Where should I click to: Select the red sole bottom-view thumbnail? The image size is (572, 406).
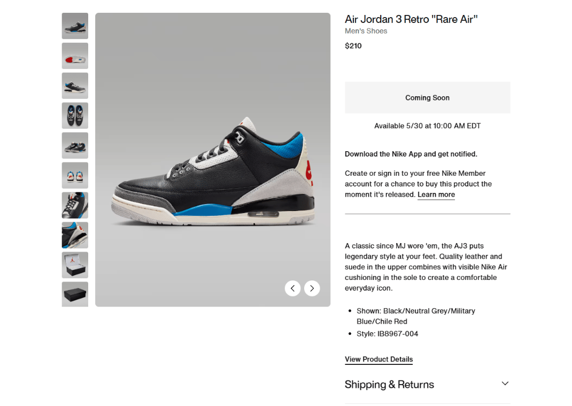click(x=75, y=56)
